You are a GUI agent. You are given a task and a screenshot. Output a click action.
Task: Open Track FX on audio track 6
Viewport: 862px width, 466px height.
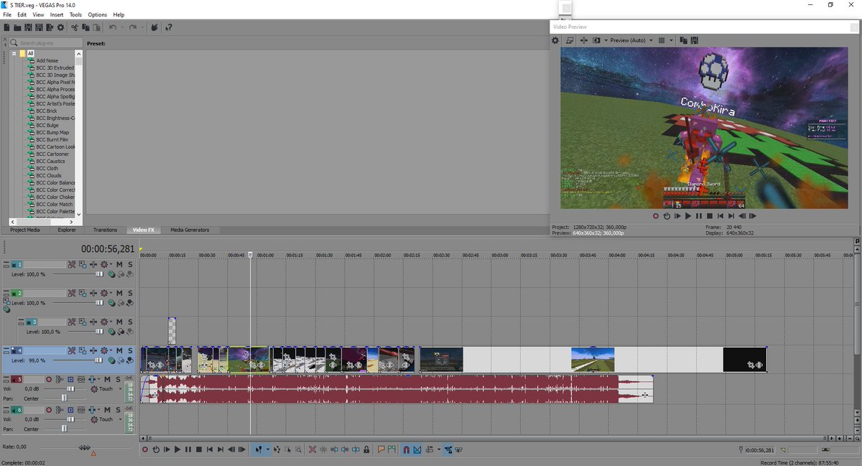[92, 410]
